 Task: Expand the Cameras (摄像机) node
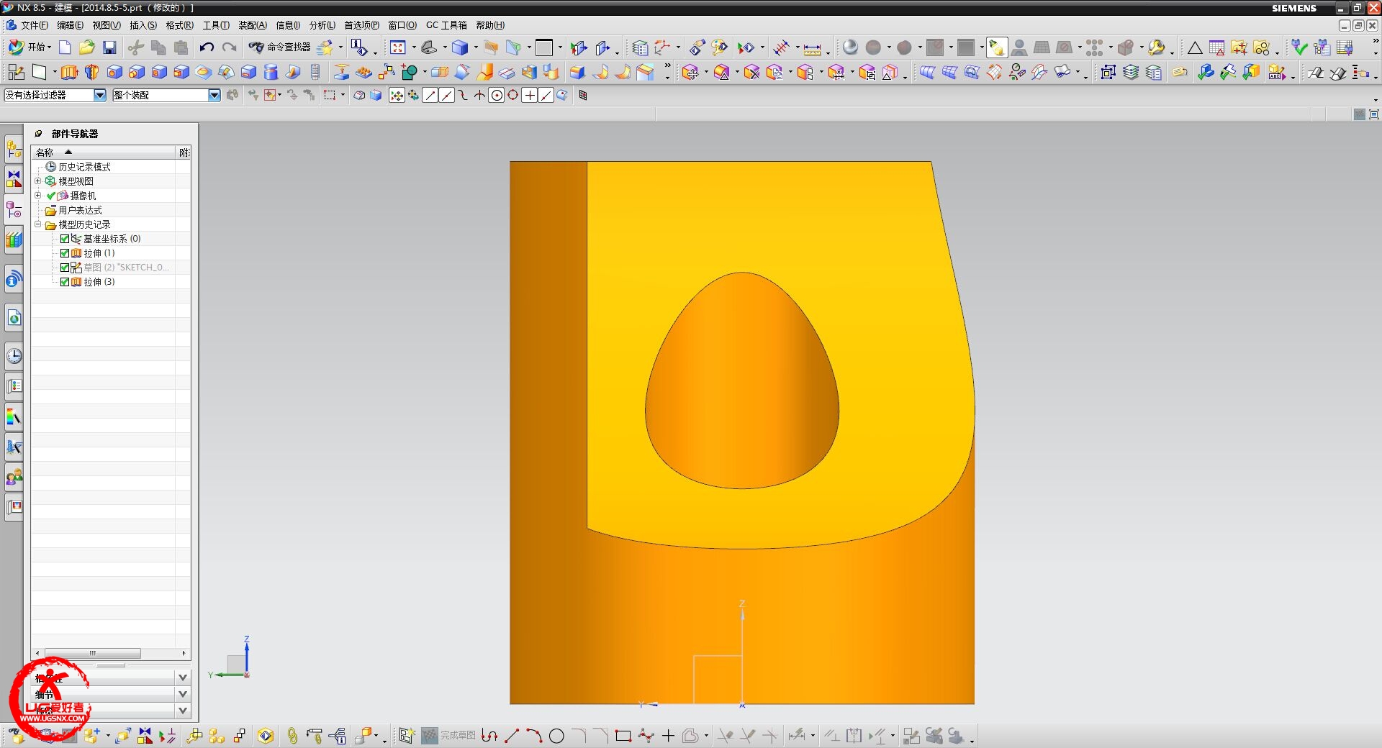pyautogui.click(x=38, y=196)
